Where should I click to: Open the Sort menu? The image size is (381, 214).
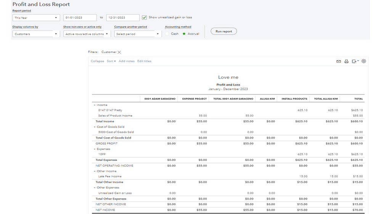(x=111, y=61)
